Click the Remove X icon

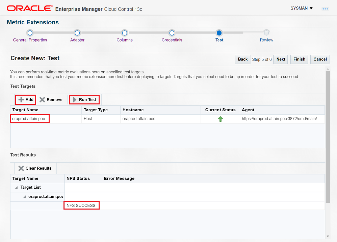point(42,100)
